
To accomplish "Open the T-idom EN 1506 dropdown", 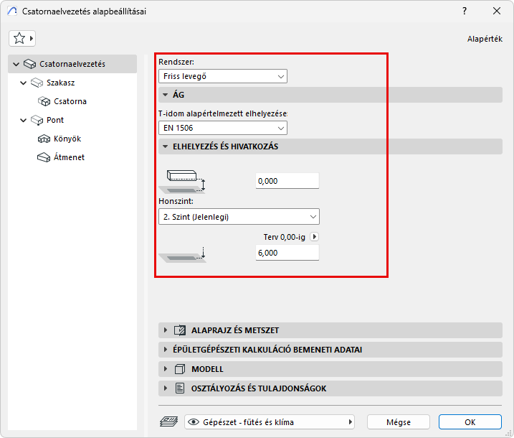I will pos(223,128).
